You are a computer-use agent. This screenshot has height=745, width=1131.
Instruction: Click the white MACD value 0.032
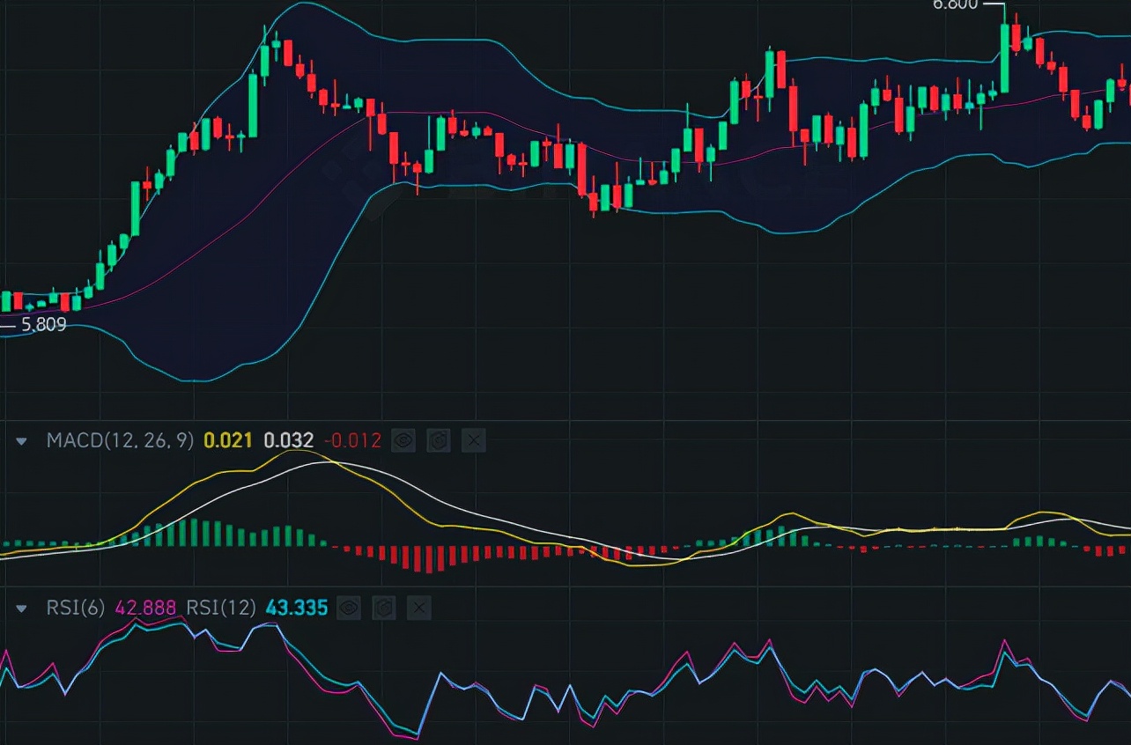click(x=289, y=440)
